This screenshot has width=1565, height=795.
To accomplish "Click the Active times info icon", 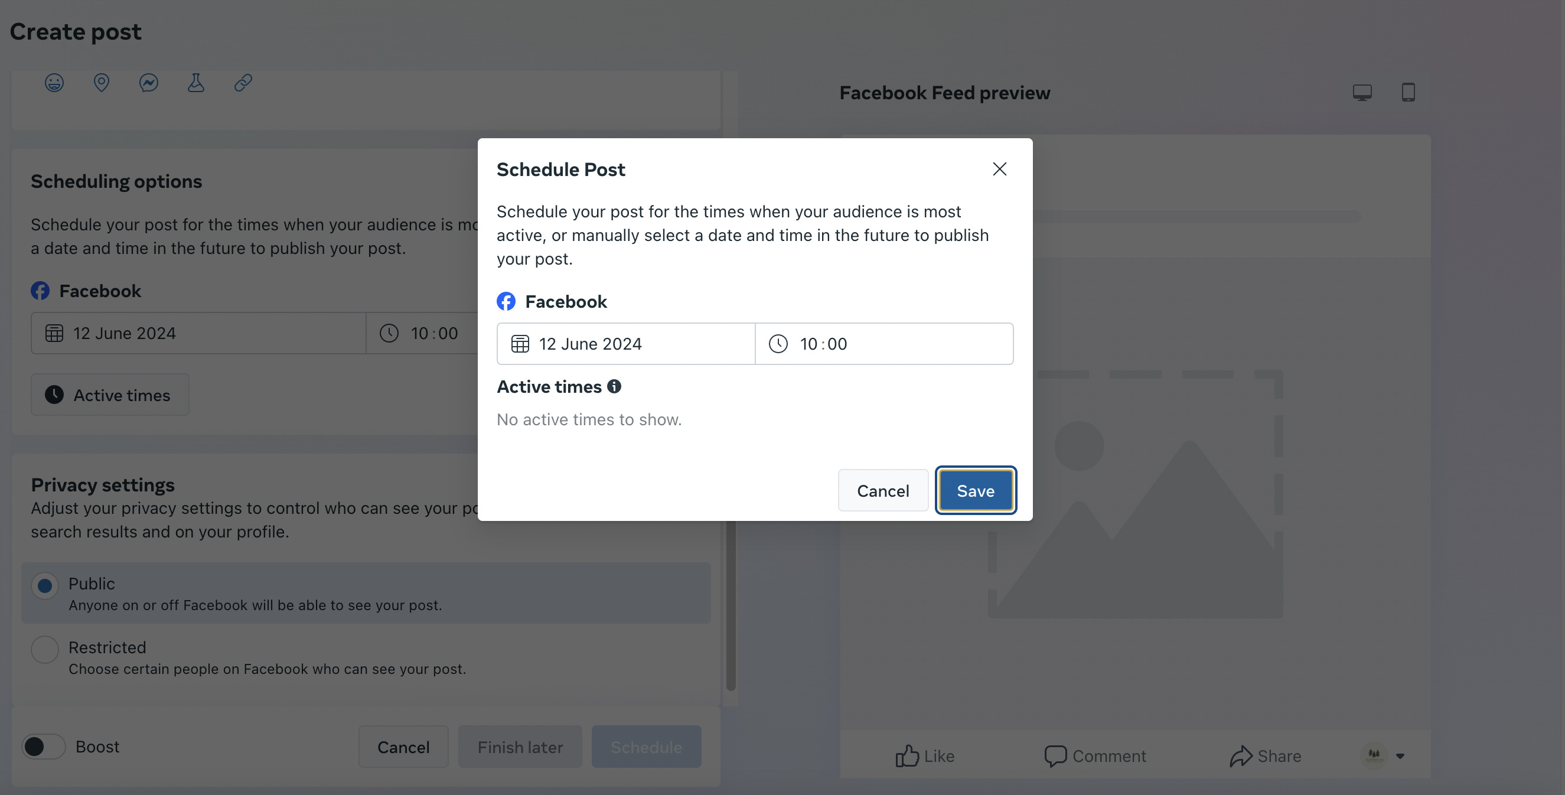I will point(614,386).
